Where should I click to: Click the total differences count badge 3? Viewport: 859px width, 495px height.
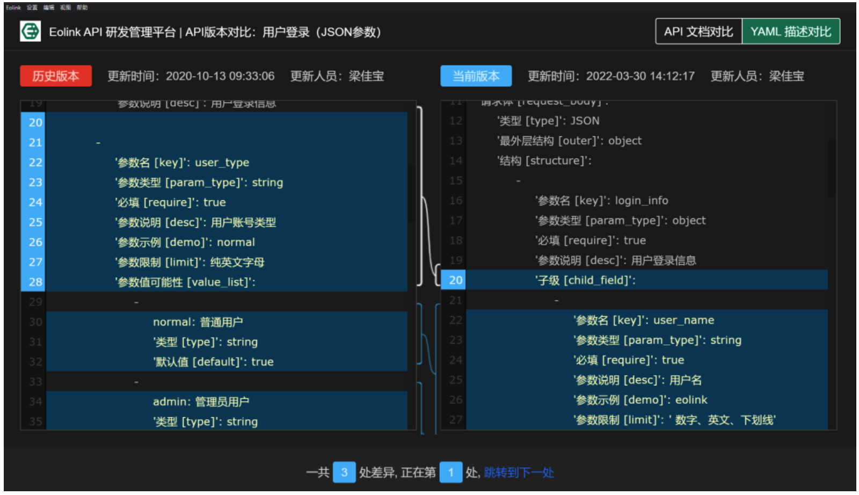click(344, 472)
